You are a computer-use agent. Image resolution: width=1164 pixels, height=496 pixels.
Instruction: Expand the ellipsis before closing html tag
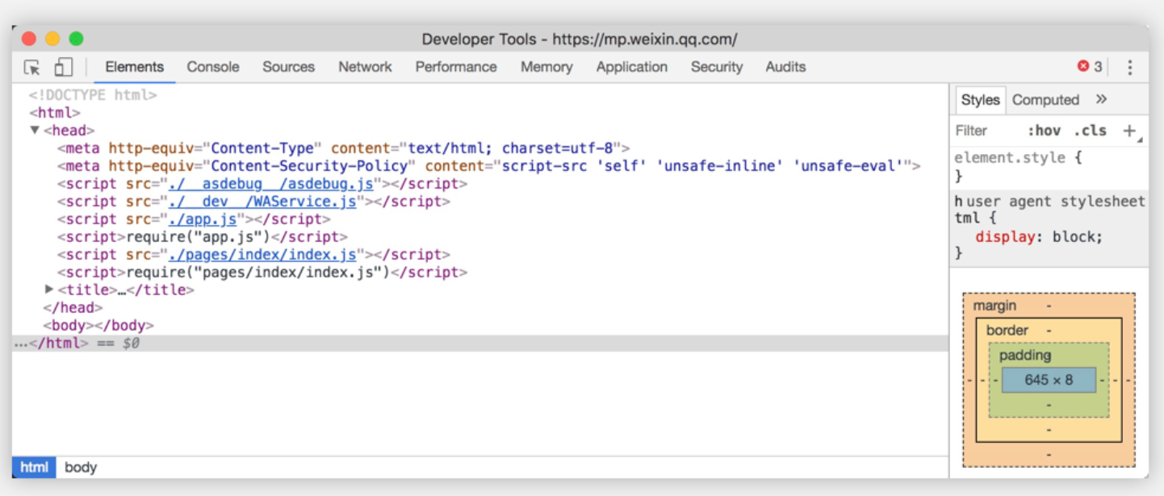(21, 344)
